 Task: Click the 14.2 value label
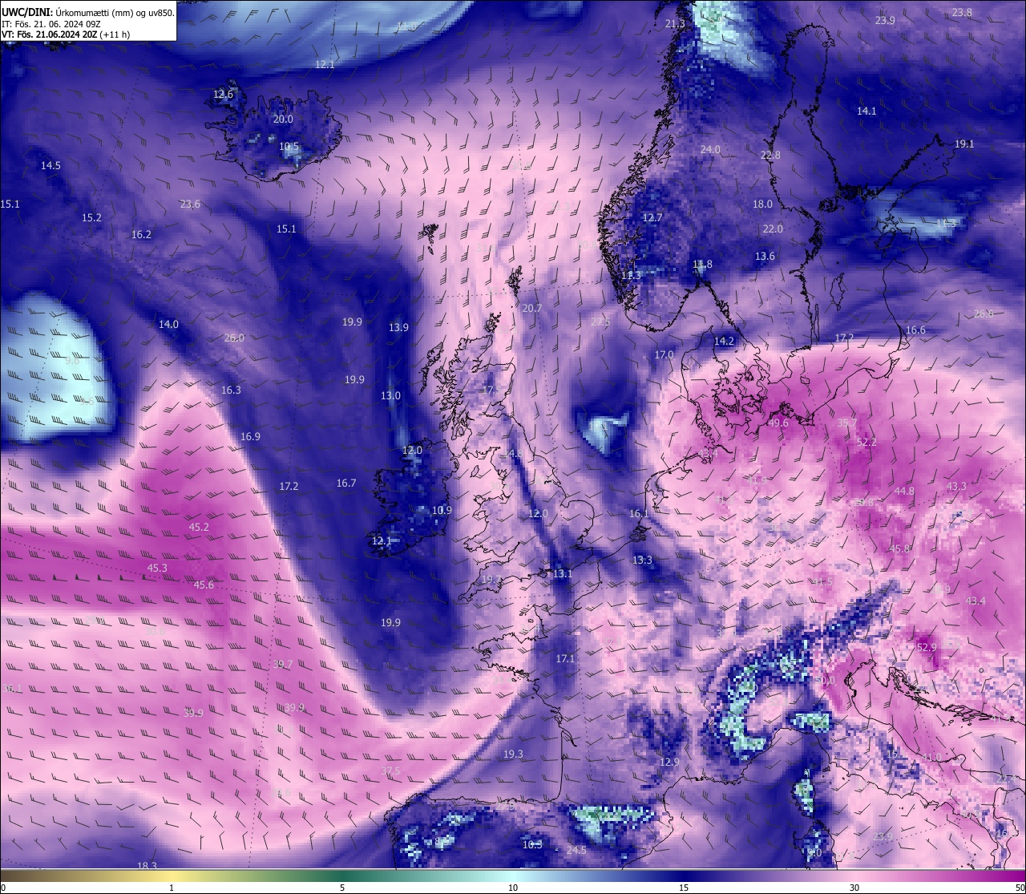tap(724, 342)
